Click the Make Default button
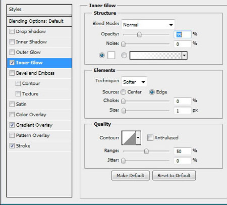The image size is (227, 205). click(131, 176)
